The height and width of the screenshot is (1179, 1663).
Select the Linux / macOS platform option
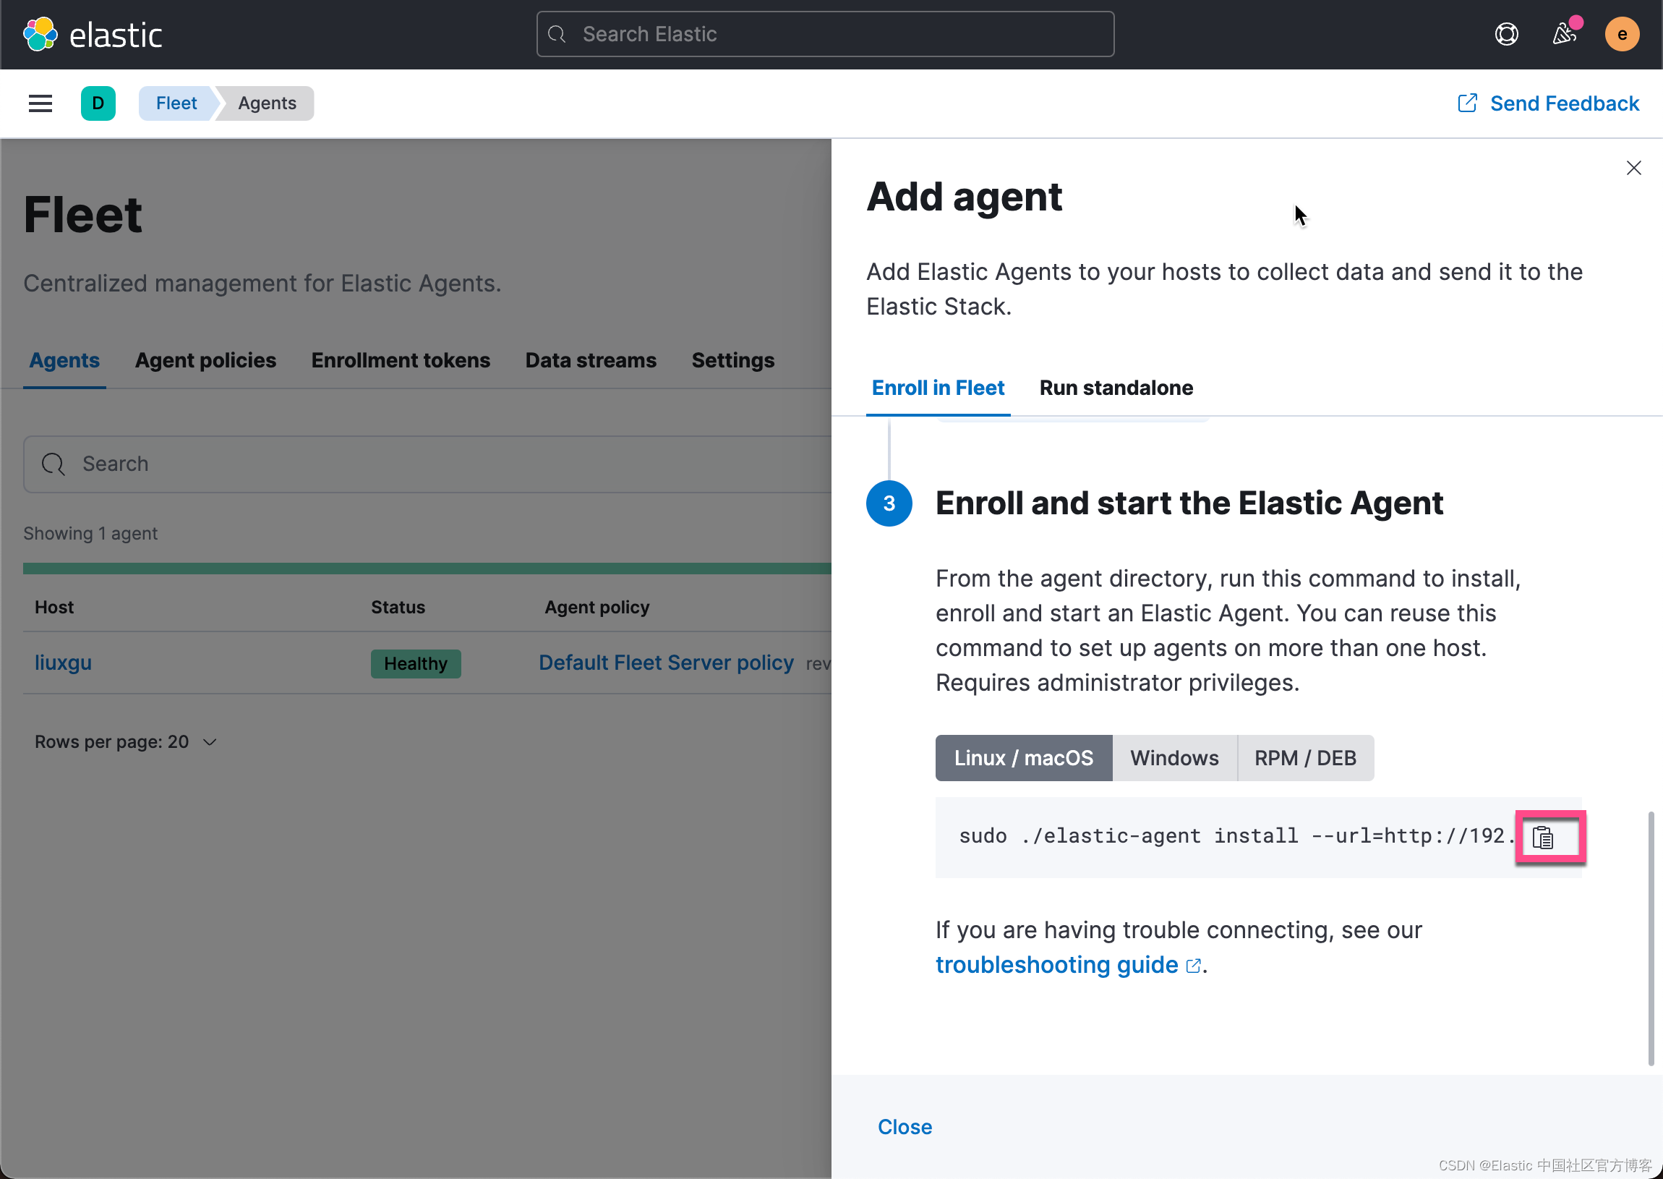coord(1023,757)
